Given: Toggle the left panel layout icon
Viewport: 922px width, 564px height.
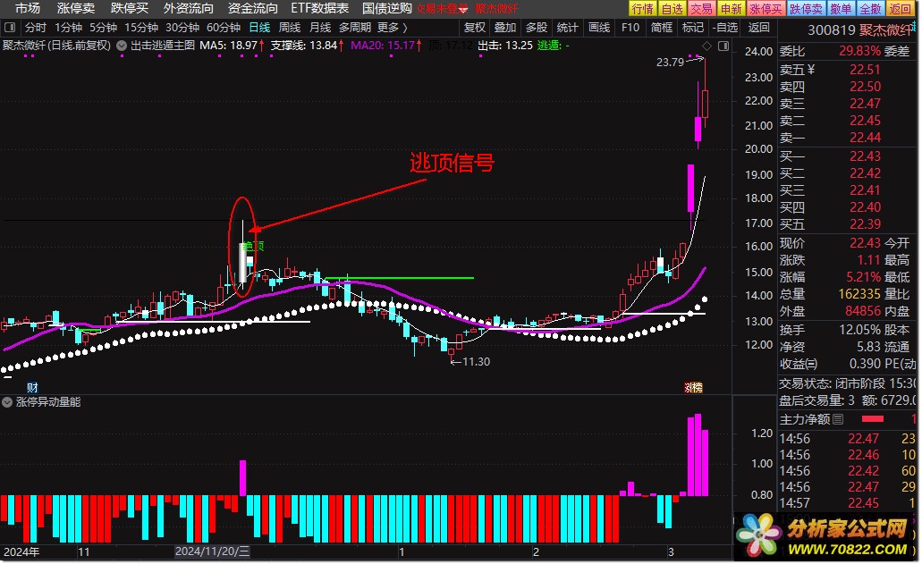Looking at the screenshot, I should (x=10, y=27).
